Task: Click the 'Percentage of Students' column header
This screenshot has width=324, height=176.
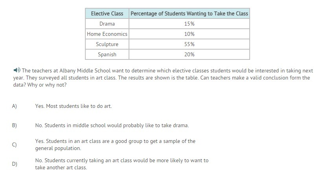Action: click(189, 13)
